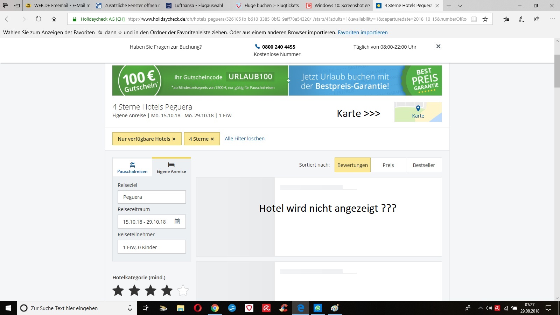Sort results by Bestseller
The image size is (560, 315).
point(424,165)
